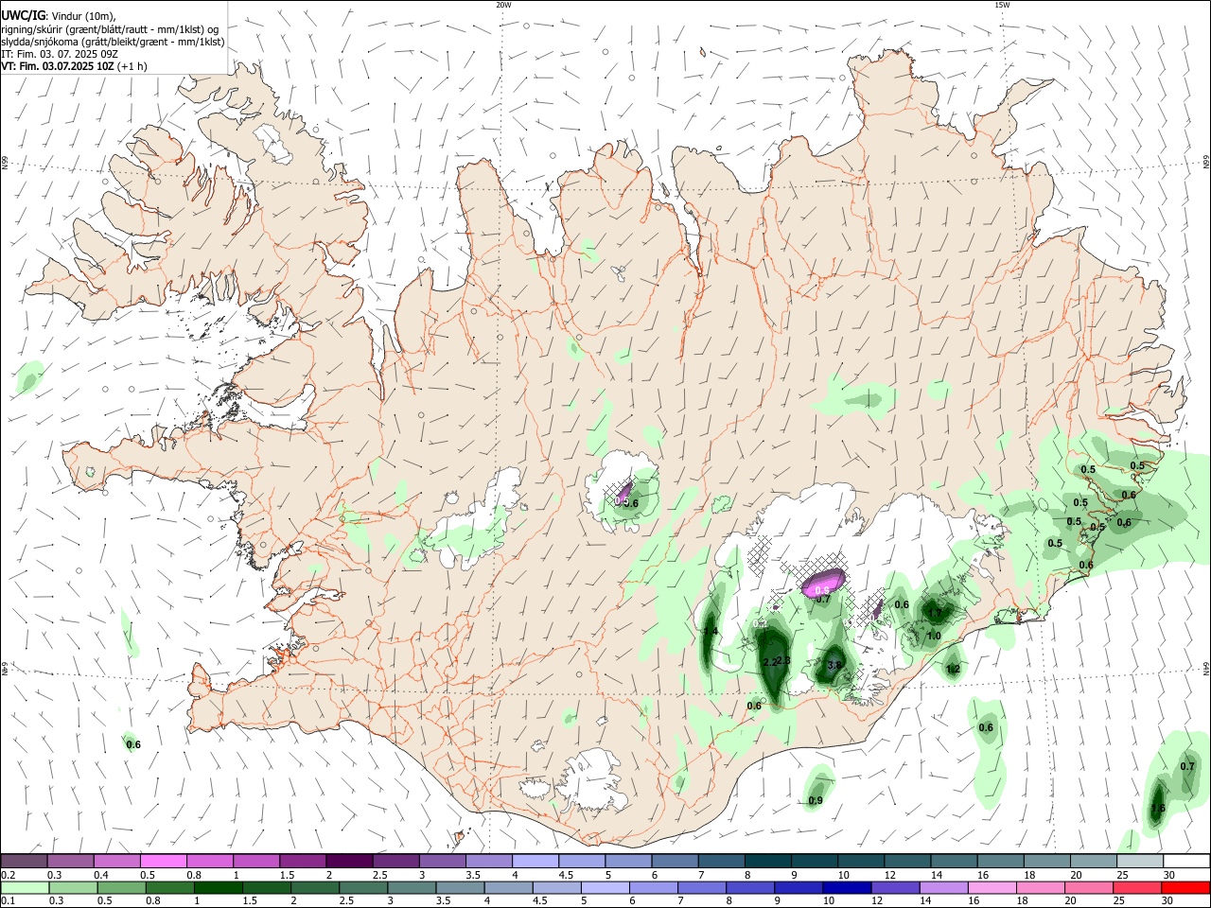This screenshot has width=1211, height=908.
Task: Pick the white 30 snow legend swatch
Action: tap(1186, 861)
